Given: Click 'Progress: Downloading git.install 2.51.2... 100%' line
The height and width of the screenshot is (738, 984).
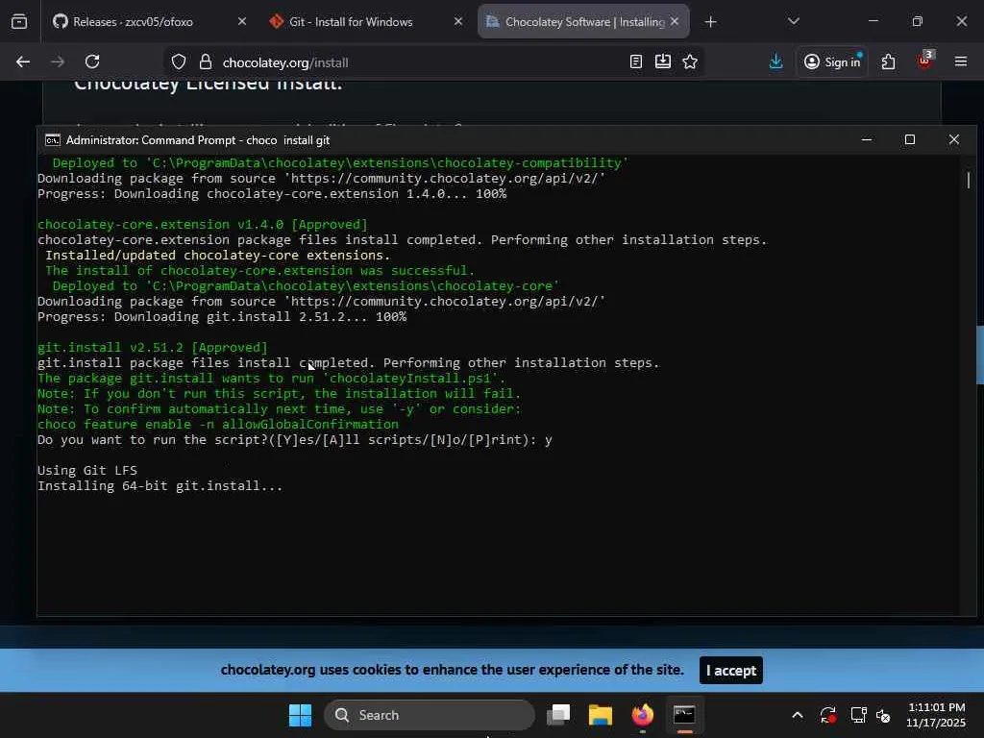Looking at the screenshot, I should tap(222, 317).
